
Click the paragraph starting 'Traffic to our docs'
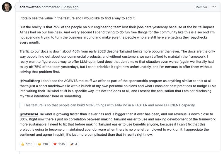click(x=117, y=61)
